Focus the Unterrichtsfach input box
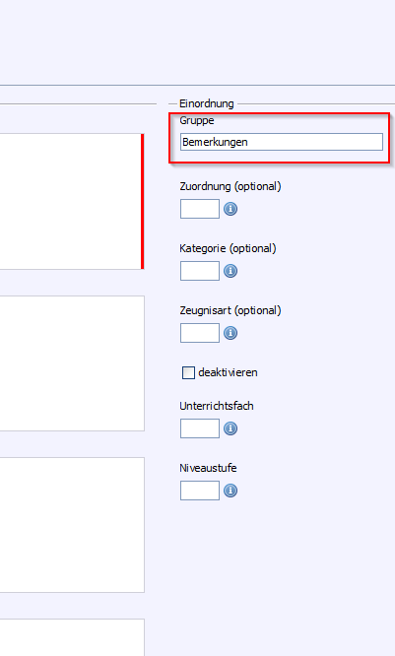Screen dimensions: 395x656 coord(200,428)
